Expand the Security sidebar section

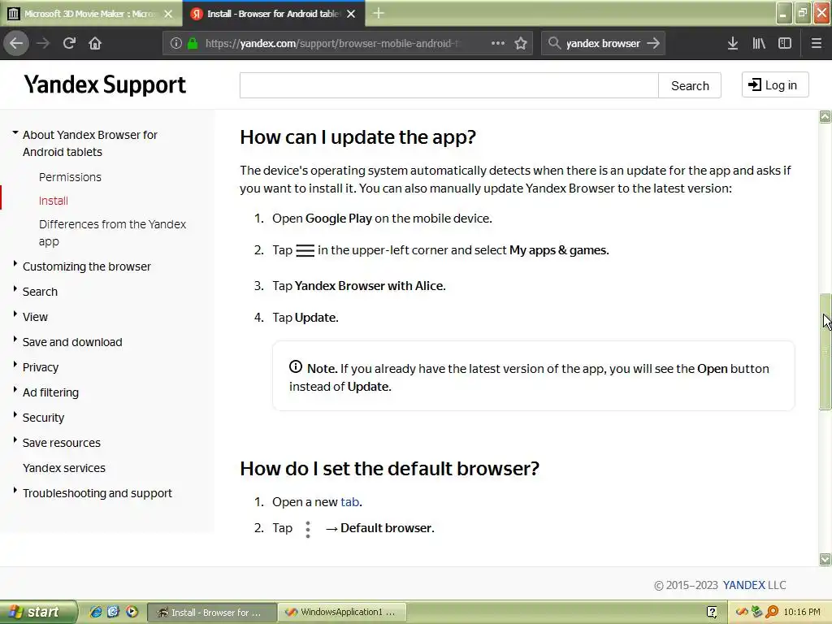(x=43, y=418)
